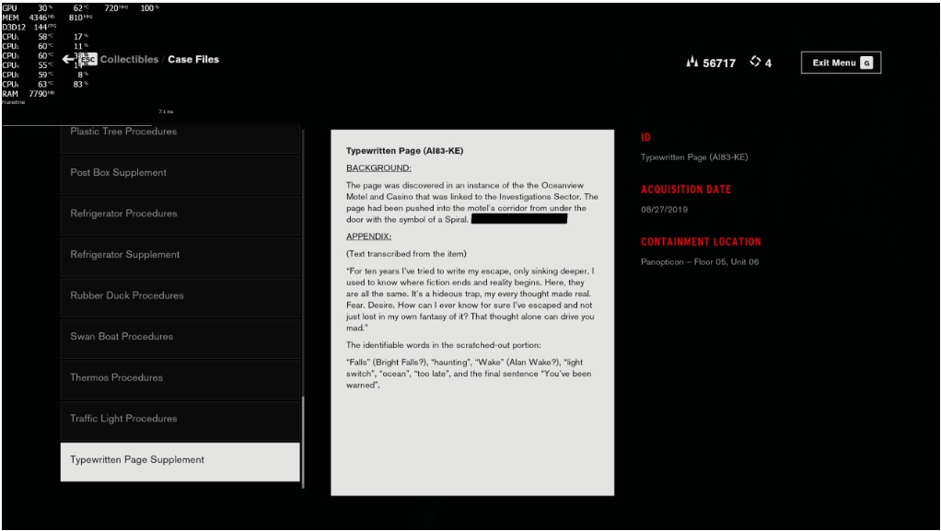Click the Source currency icon beside 56717

[692, 63]
